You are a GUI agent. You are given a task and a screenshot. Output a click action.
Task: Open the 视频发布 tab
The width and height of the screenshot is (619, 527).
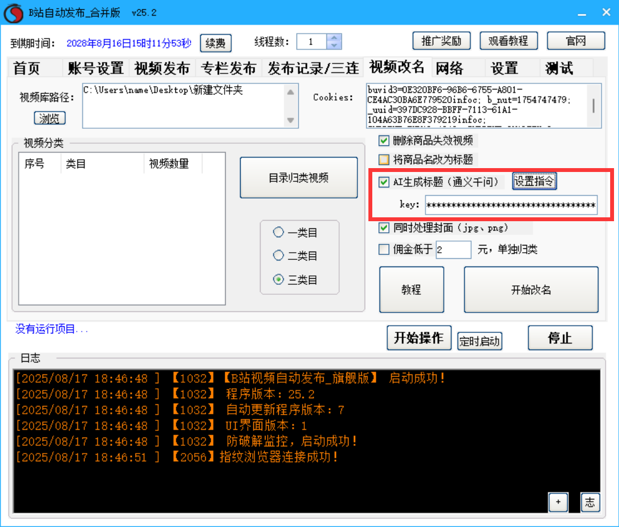point(162,68)
